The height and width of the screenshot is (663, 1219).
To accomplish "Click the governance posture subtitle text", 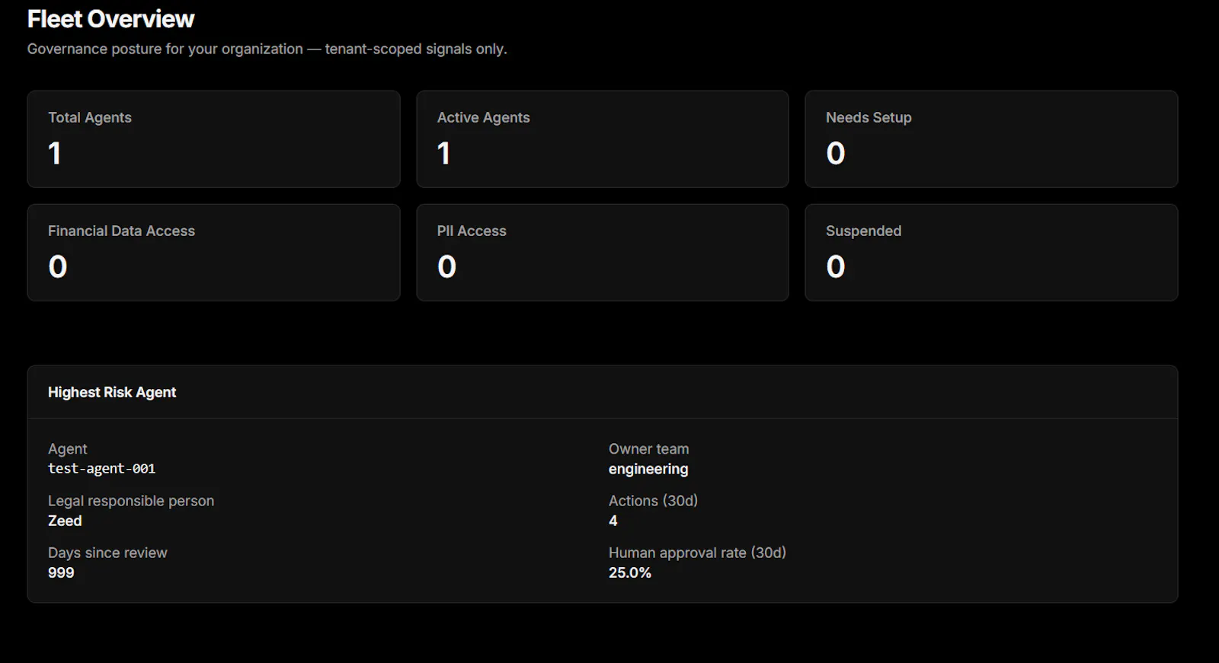I will click(x=267, y=49).
